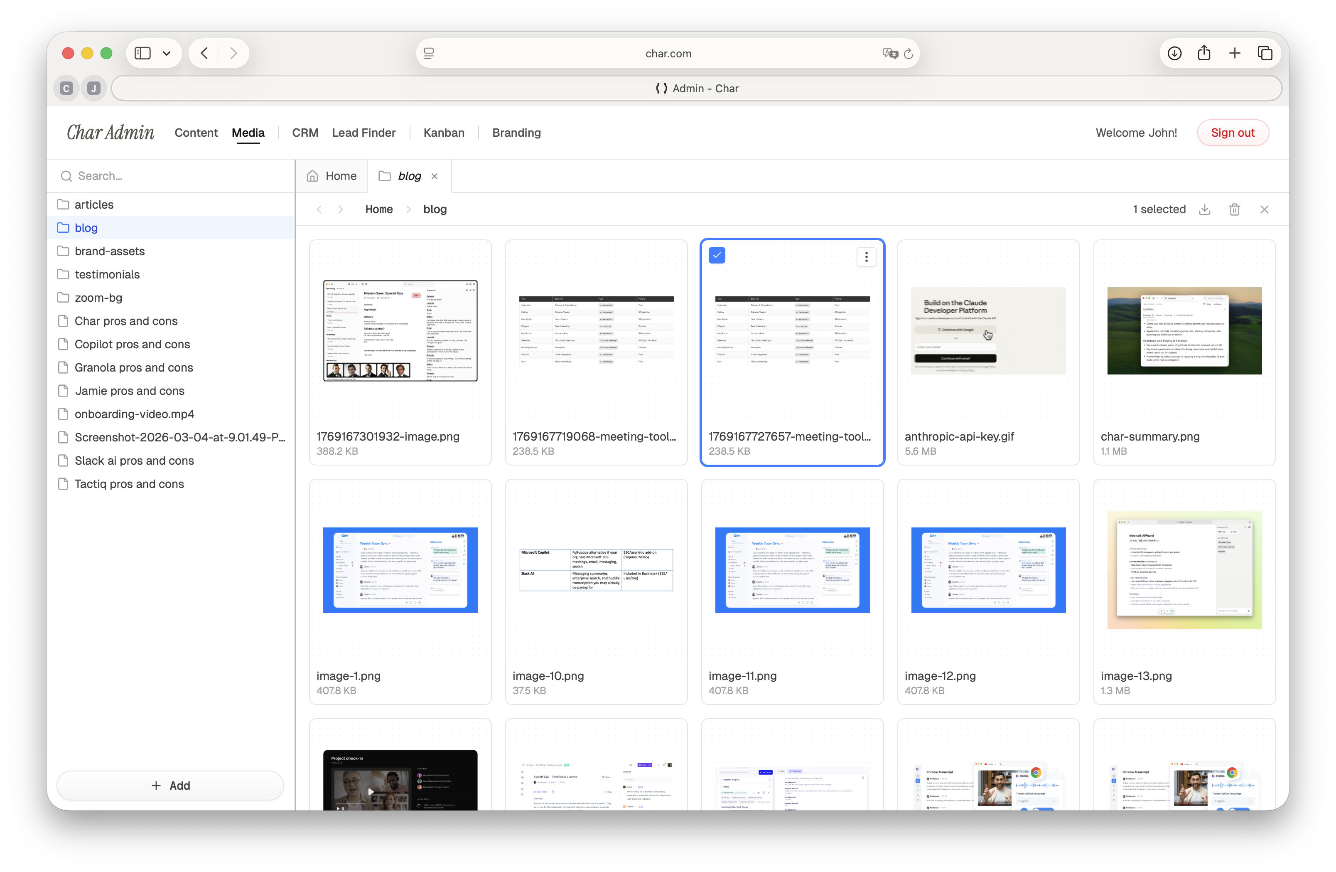Open the testimonials folder

(x=171, y=274)
